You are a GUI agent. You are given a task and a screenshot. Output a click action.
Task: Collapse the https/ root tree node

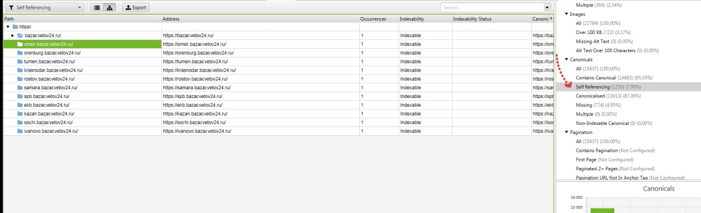click(8, 26)
